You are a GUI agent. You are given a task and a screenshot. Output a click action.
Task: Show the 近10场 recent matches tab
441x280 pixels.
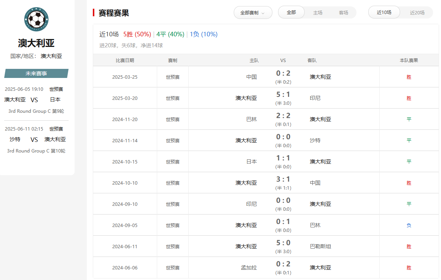coord(384,12)
